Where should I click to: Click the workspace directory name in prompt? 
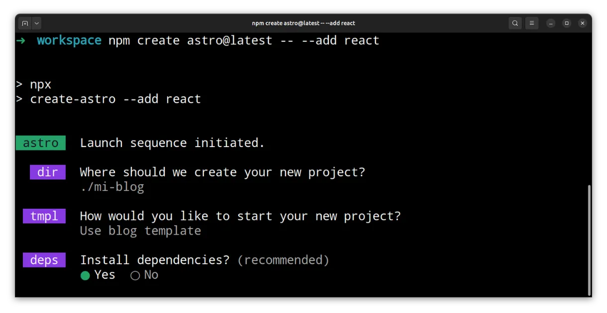tap(69, 41)
